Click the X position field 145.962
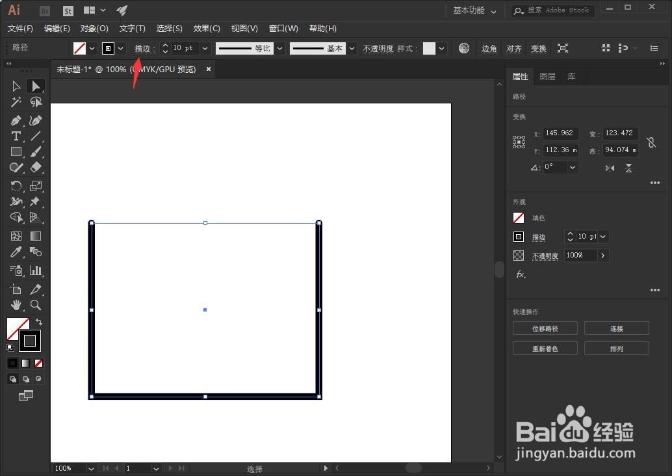 [x=561, y=133]
